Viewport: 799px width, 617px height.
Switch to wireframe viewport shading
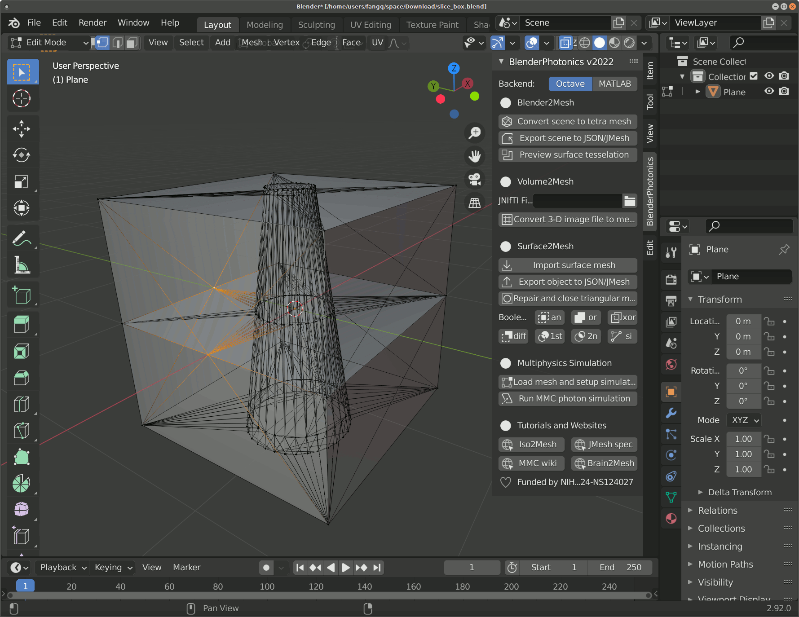click(x=585, y=43)
